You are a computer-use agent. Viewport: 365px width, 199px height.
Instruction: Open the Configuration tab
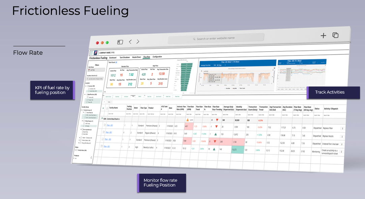pyautogui.click(x=157, y=56)
